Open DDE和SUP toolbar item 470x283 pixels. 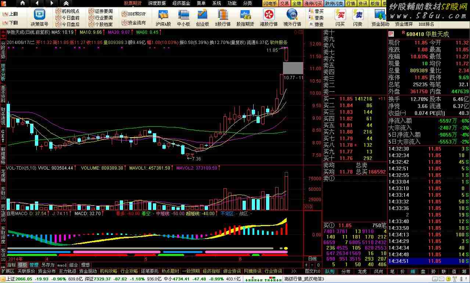click(134, 14)
